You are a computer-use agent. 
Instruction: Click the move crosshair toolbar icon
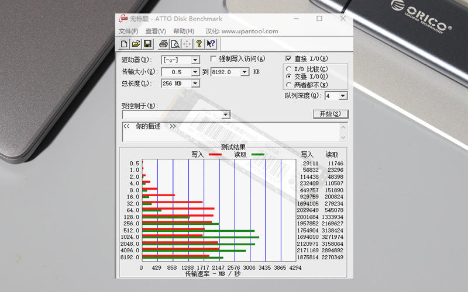(187, 44)
